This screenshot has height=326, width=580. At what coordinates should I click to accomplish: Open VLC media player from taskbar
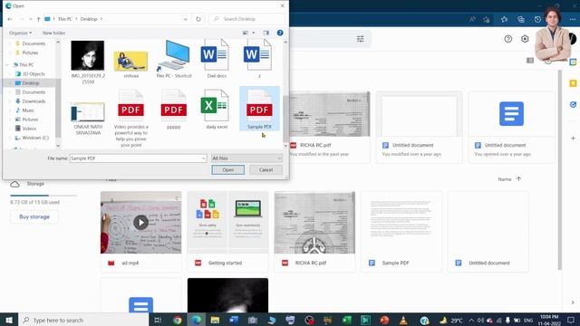(402, 320)
